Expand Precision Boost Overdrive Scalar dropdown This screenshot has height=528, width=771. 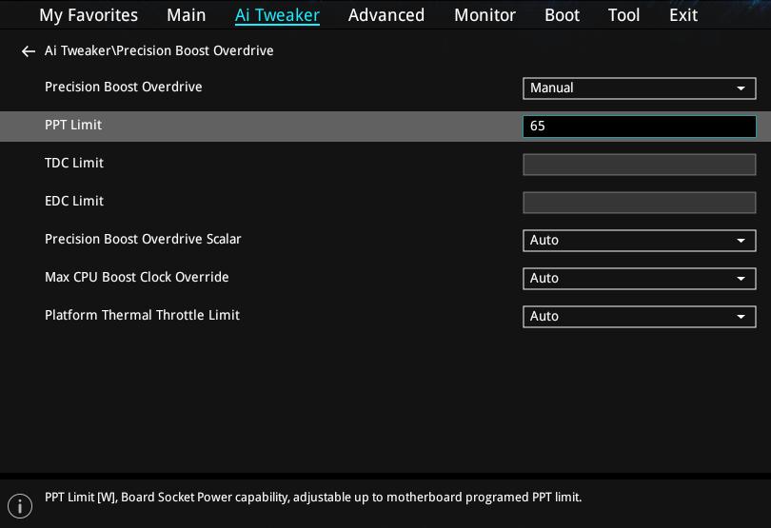(640, 241)
